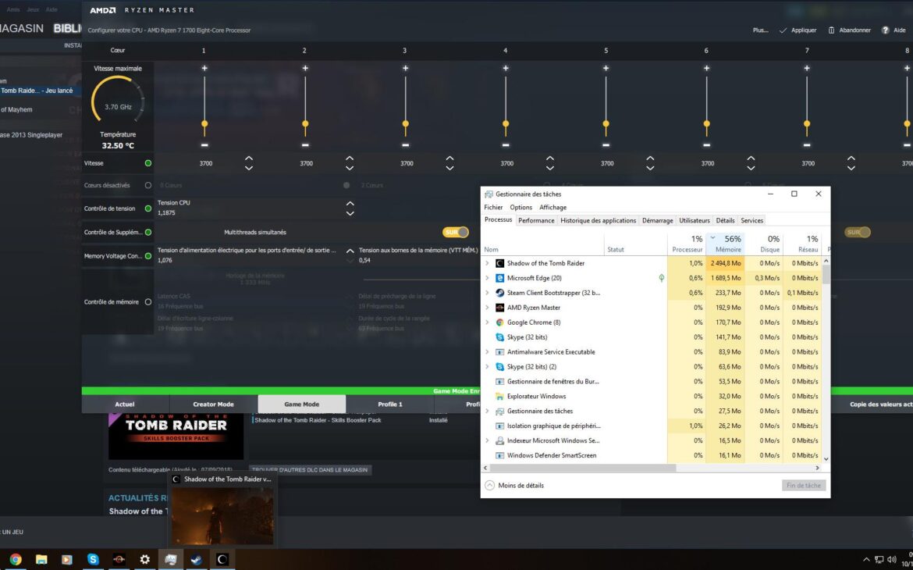
Task: Click the Appliquer checkmark icon in Ryzen Master
Action: point(781,30)
